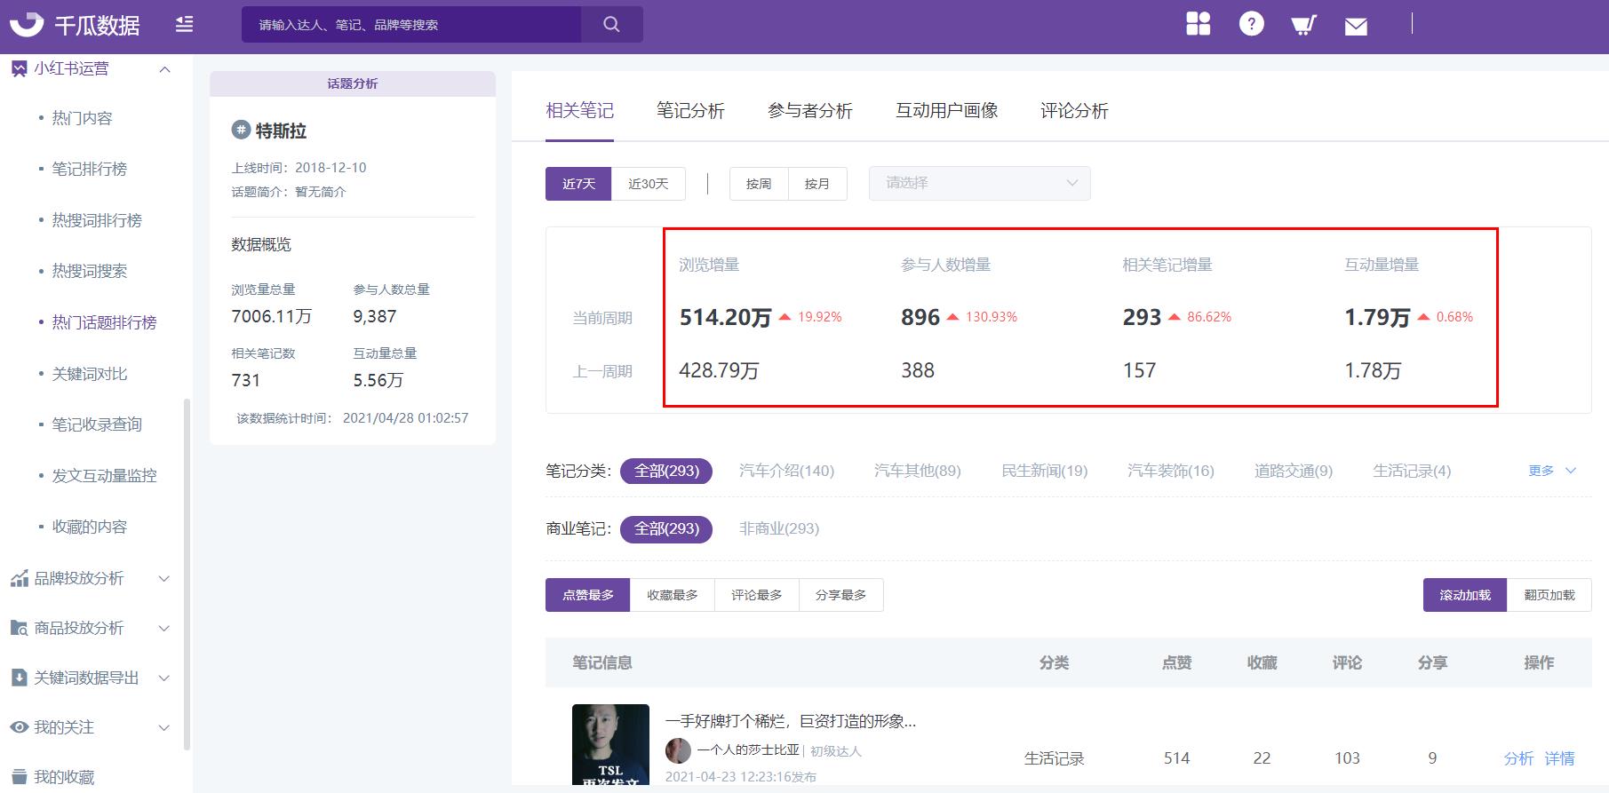Open the mail messages icon
The width and height of the screenshot is (1609, 793).
pos(1356,27)
